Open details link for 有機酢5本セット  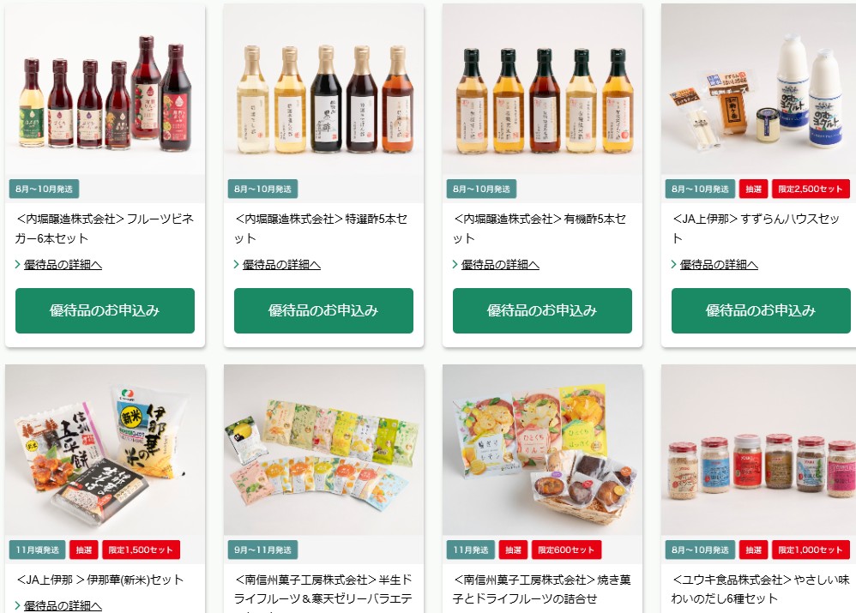[x=500, y=265]
